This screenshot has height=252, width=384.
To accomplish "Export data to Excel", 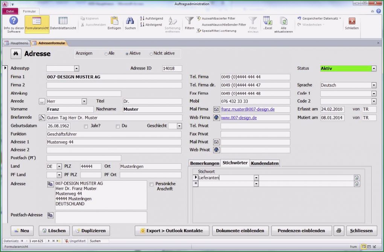I will [268, 24].
